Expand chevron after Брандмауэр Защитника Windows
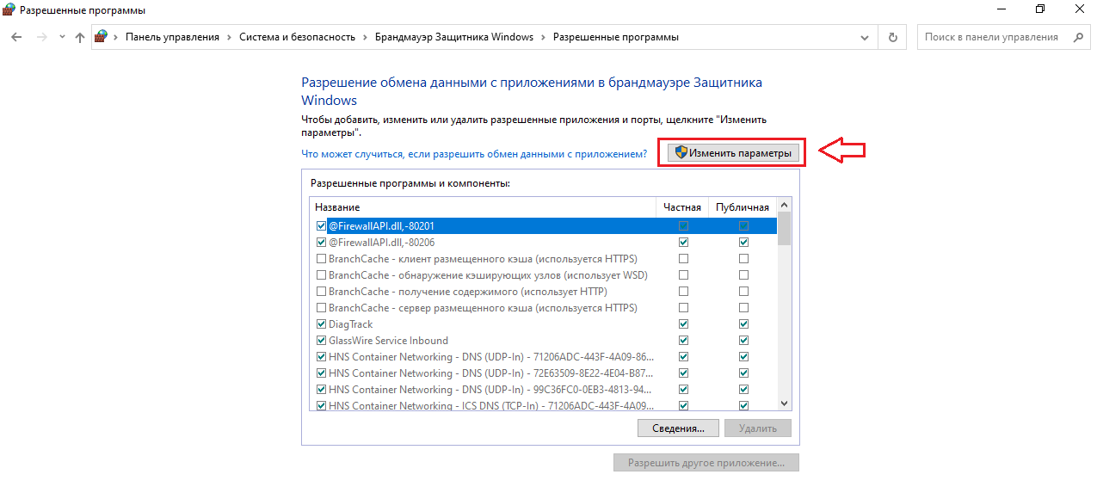1097x499 pixels. tap(543, 37)
